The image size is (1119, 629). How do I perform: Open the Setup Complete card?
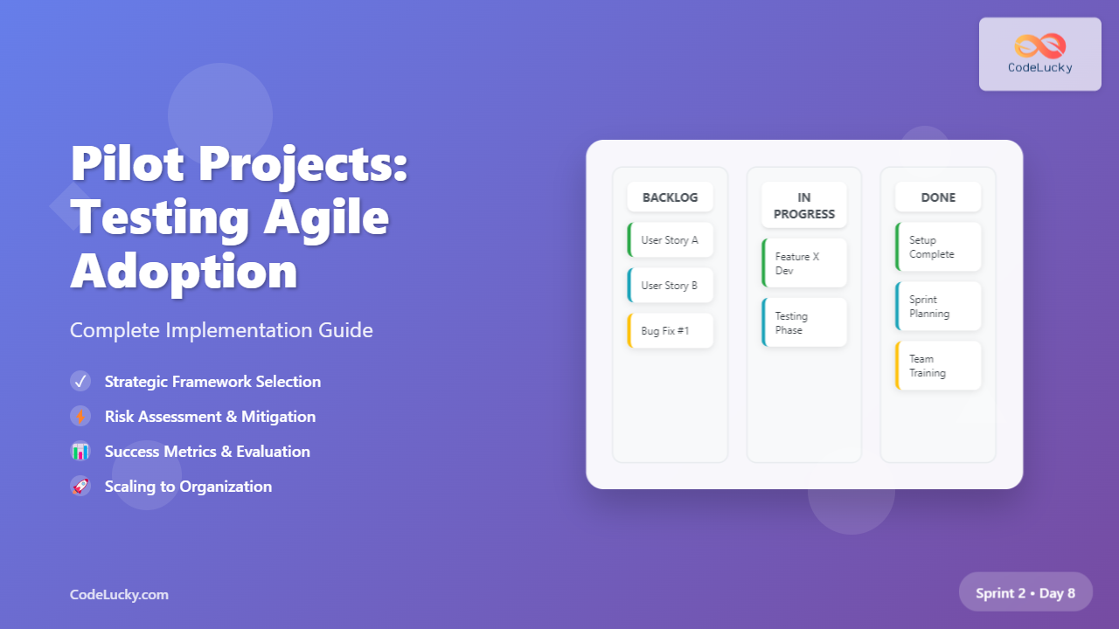[x=938, y=247]
